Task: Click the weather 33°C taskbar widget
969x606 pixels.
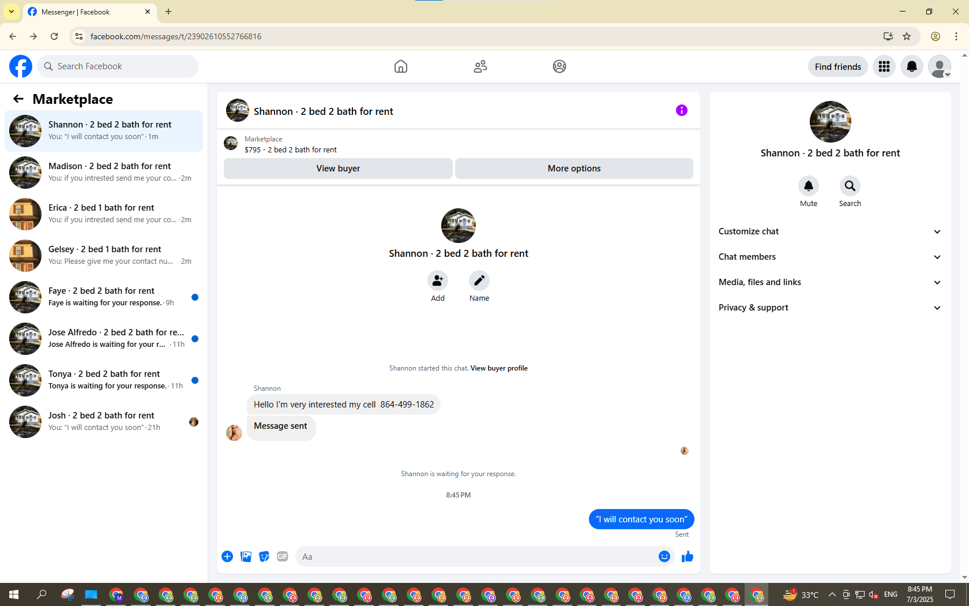Action: pyautogui.click(x=801, y=594)
